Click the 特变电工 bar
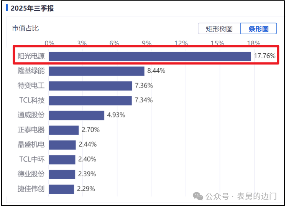The image size is (286, 208). (90, 86)
